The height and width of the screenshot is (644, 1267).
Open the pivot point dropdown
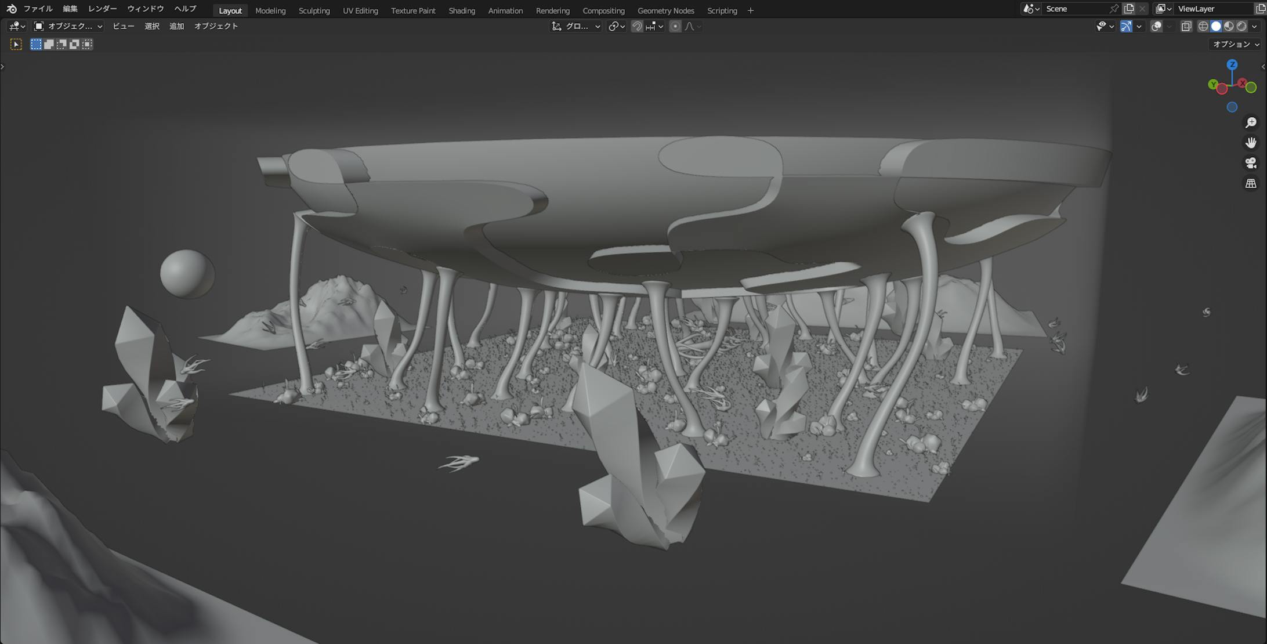pyautogui.click(x=616, y=26)
